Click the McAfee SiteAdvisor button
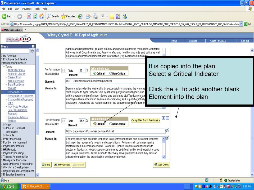Screen dimensions: 254x190 tap(12, 30)
